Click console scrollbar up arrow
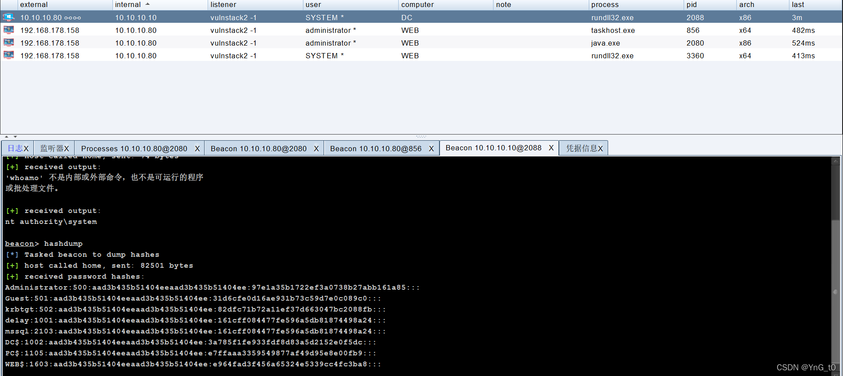843x376 pixels. point(836,161)
